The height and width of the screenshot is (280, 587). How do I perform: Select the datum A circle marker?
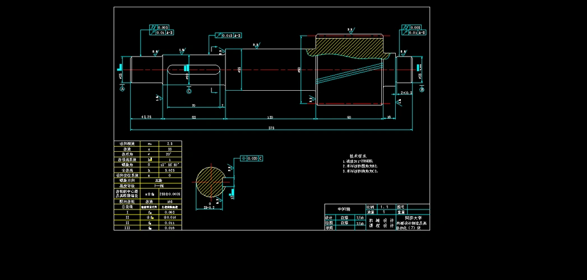pyautogui.click(x=122, y=88)
